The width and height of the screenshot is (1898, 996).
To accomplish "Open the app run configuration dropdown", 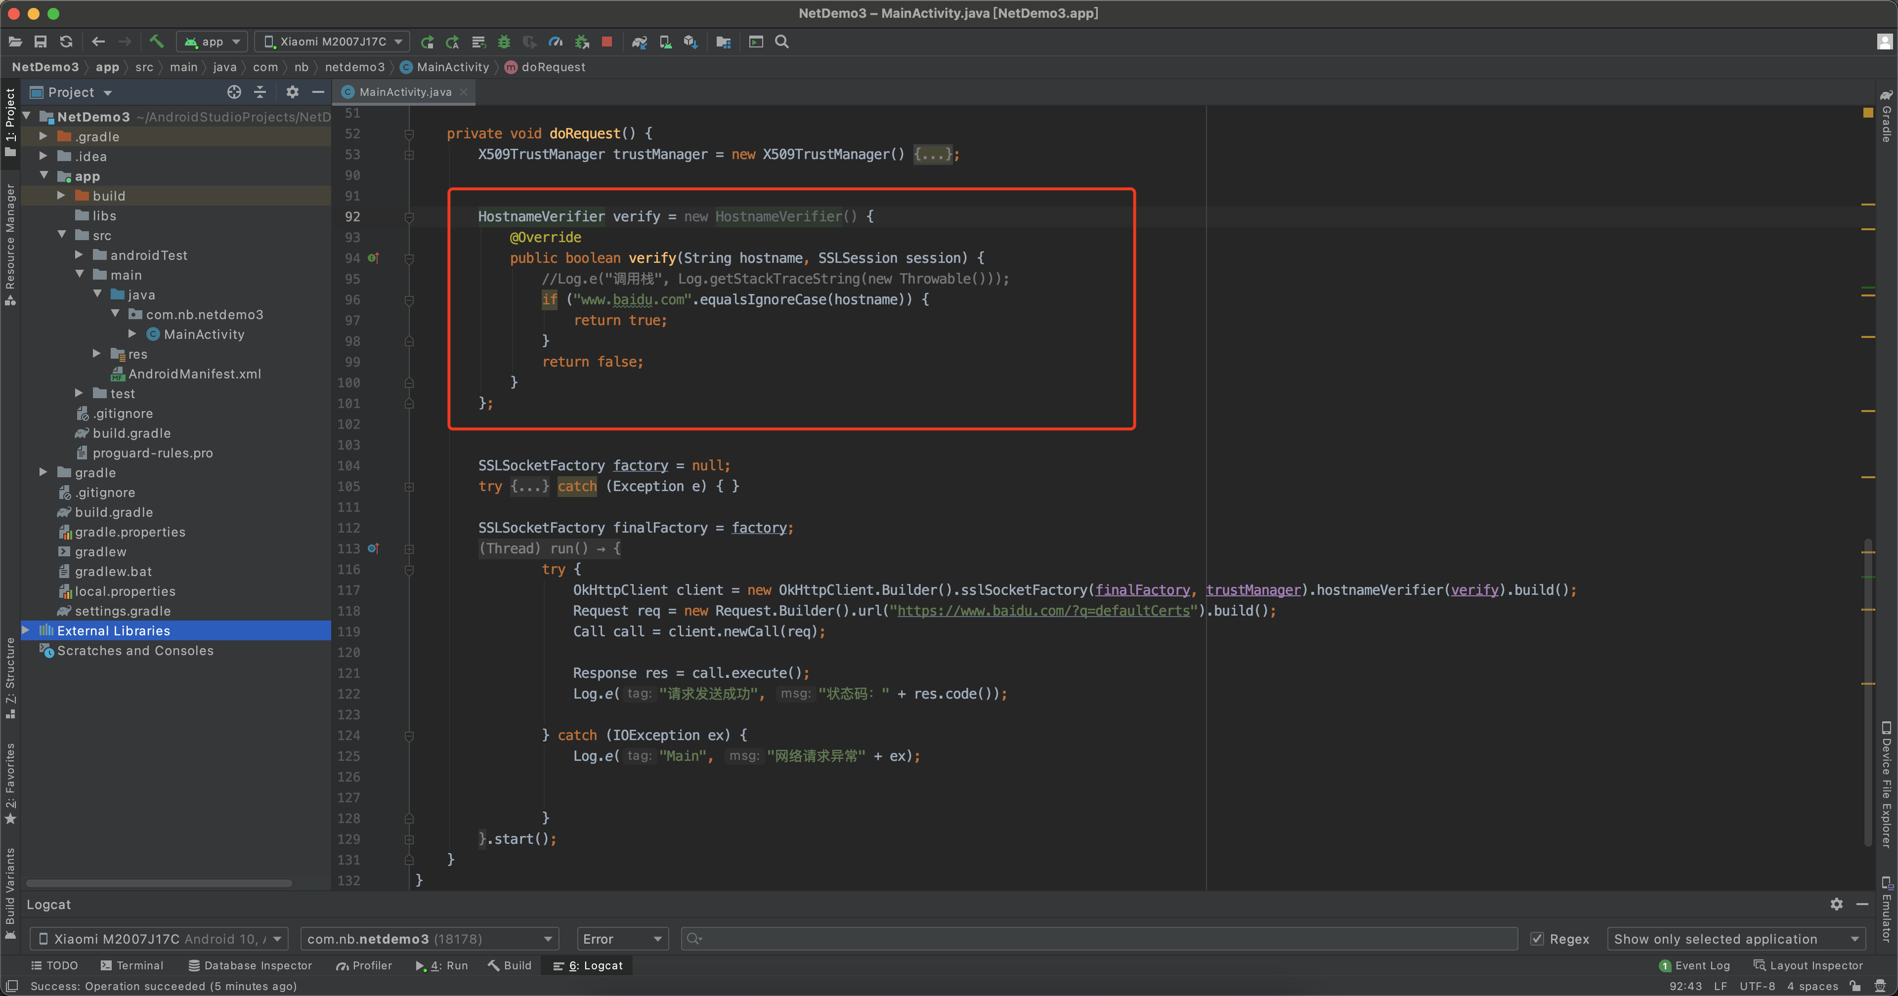I will (212, 42).
